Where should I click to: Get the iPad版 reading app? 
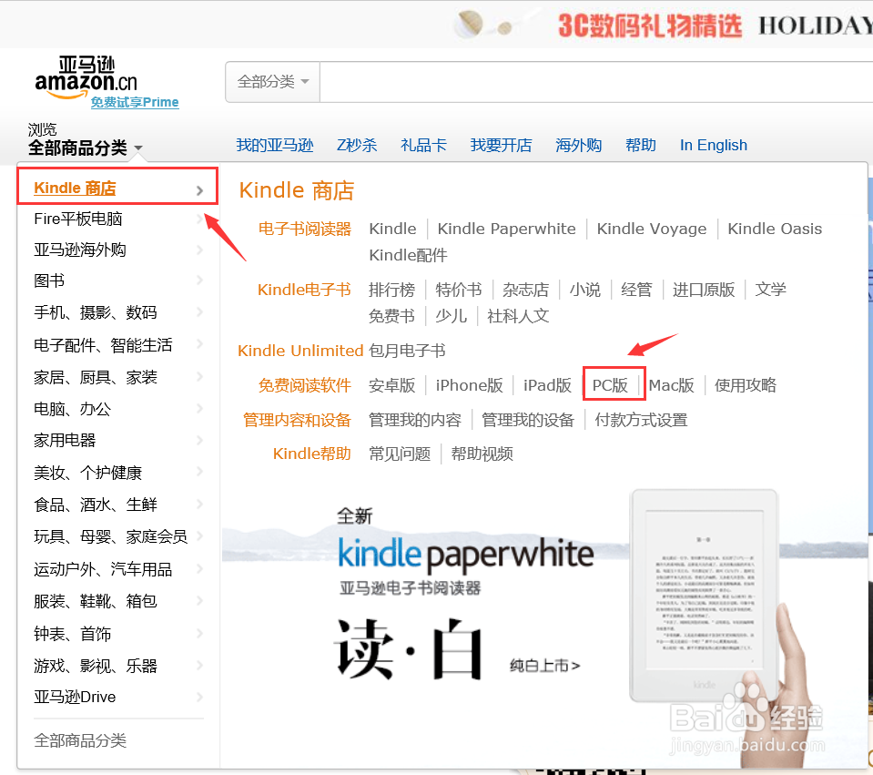coord(548,385)
